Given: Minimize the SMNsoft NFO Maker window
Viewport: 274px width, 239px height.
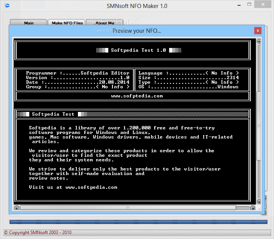Looking at the screenshot, I should point(239,5).
